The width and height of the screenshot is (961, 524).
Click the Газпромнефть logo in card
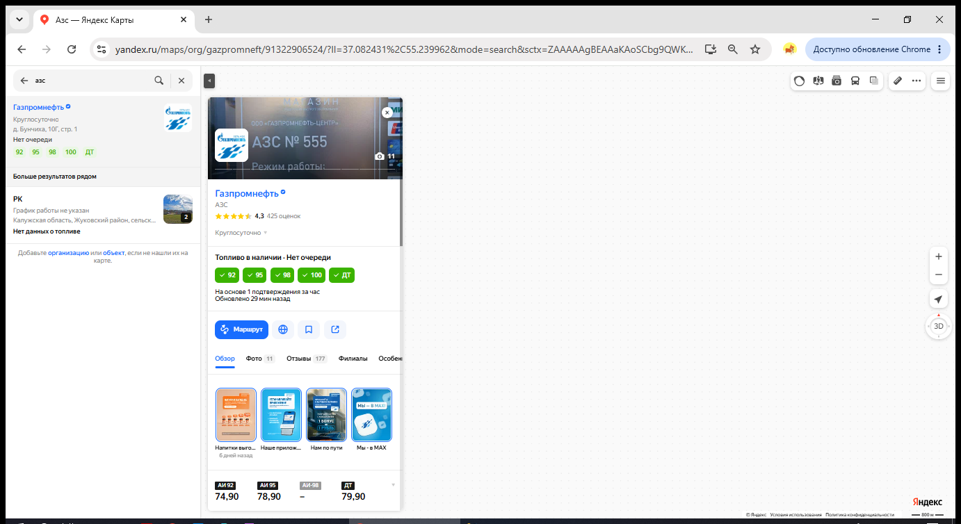[x=232, y=145]
